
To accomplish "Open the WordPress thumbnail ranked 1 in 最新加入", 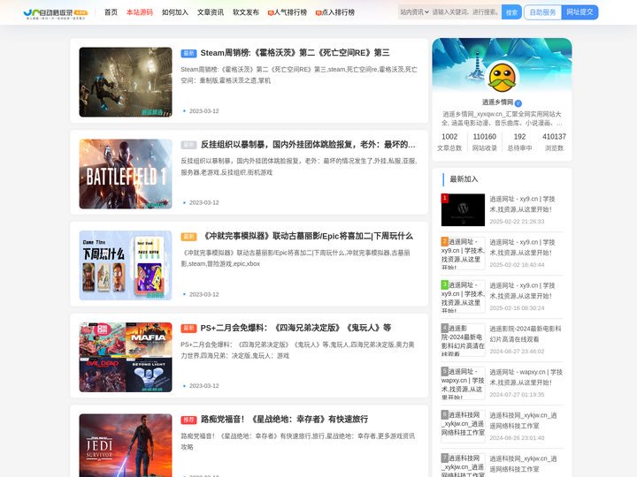I will pyautogui.click(x=463, y=209).
